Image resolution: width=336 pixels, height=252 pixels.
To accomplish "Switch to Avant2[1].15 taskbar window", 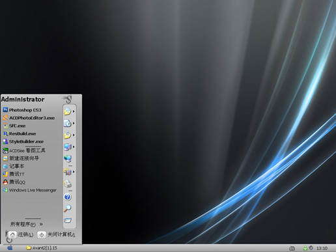I will [x=42, y=248].
